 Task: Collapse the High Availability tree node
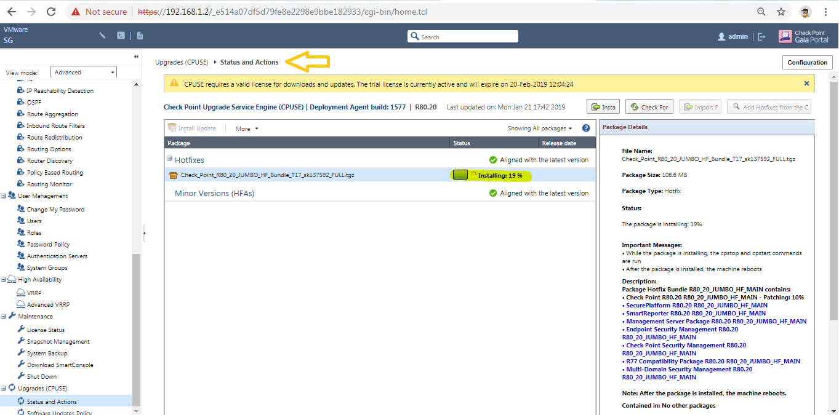click(x=4, y=279)
